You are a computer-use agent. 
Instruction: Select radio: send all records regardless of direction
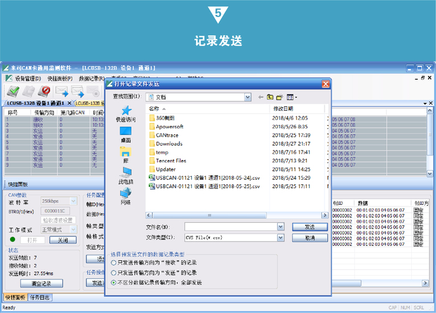point(113,283)
